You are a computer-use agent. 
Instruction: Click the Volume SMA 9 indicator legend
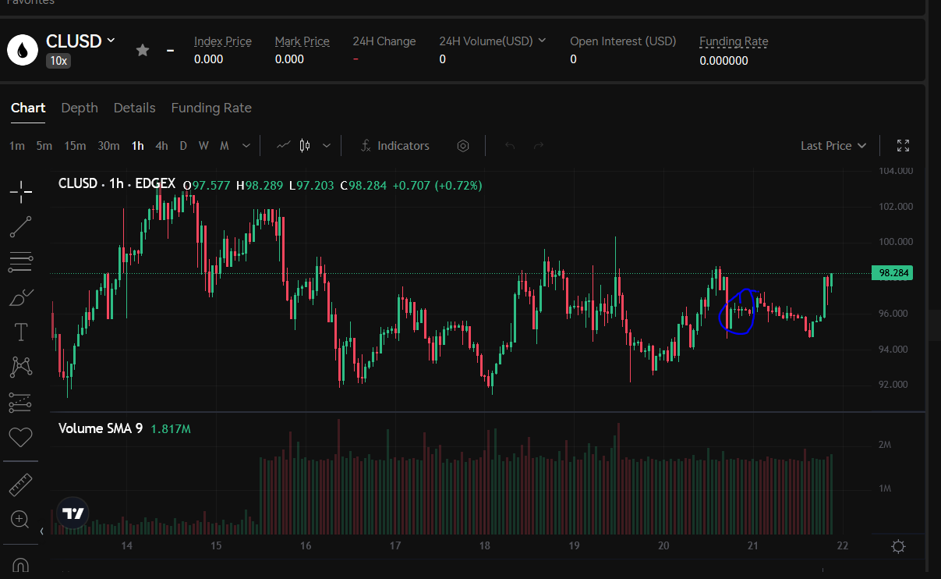click(101, 428)
